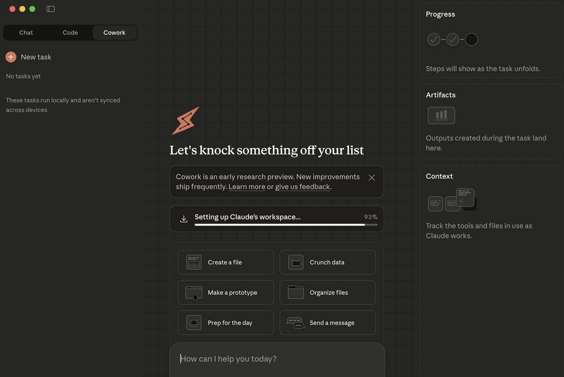Screen dimensions: 564x377
Task: Click the Claude lightning bolt logo
Action: coord(186,120)
